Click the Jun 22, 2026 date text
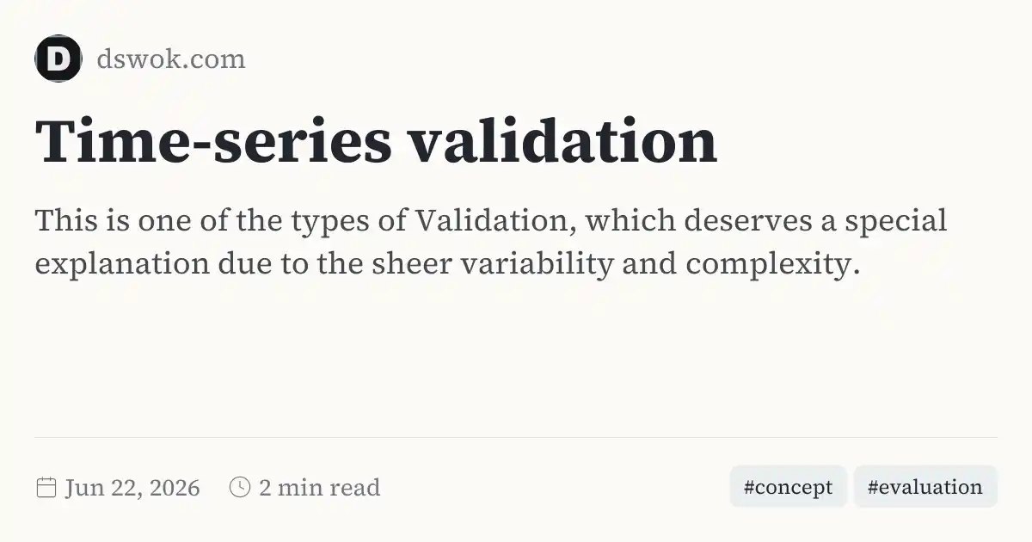 click(x=132, y=488)
